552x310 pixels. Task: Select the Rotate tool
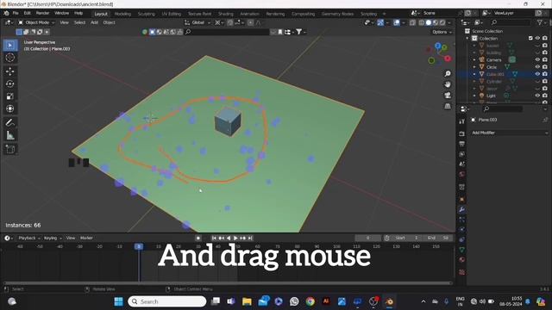[x=9, y=84]
